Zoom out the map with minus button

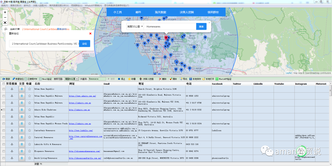5,17
